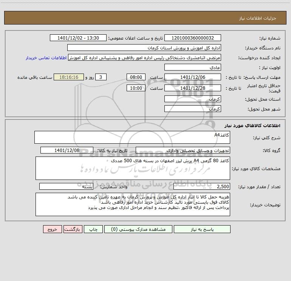Image resolution: width=291 pixels, height=281 pixels.
Task: Click the goods group field 'تجهیزات و وسایل تحصیلی واداری'
Action: [x=183, y=150]
